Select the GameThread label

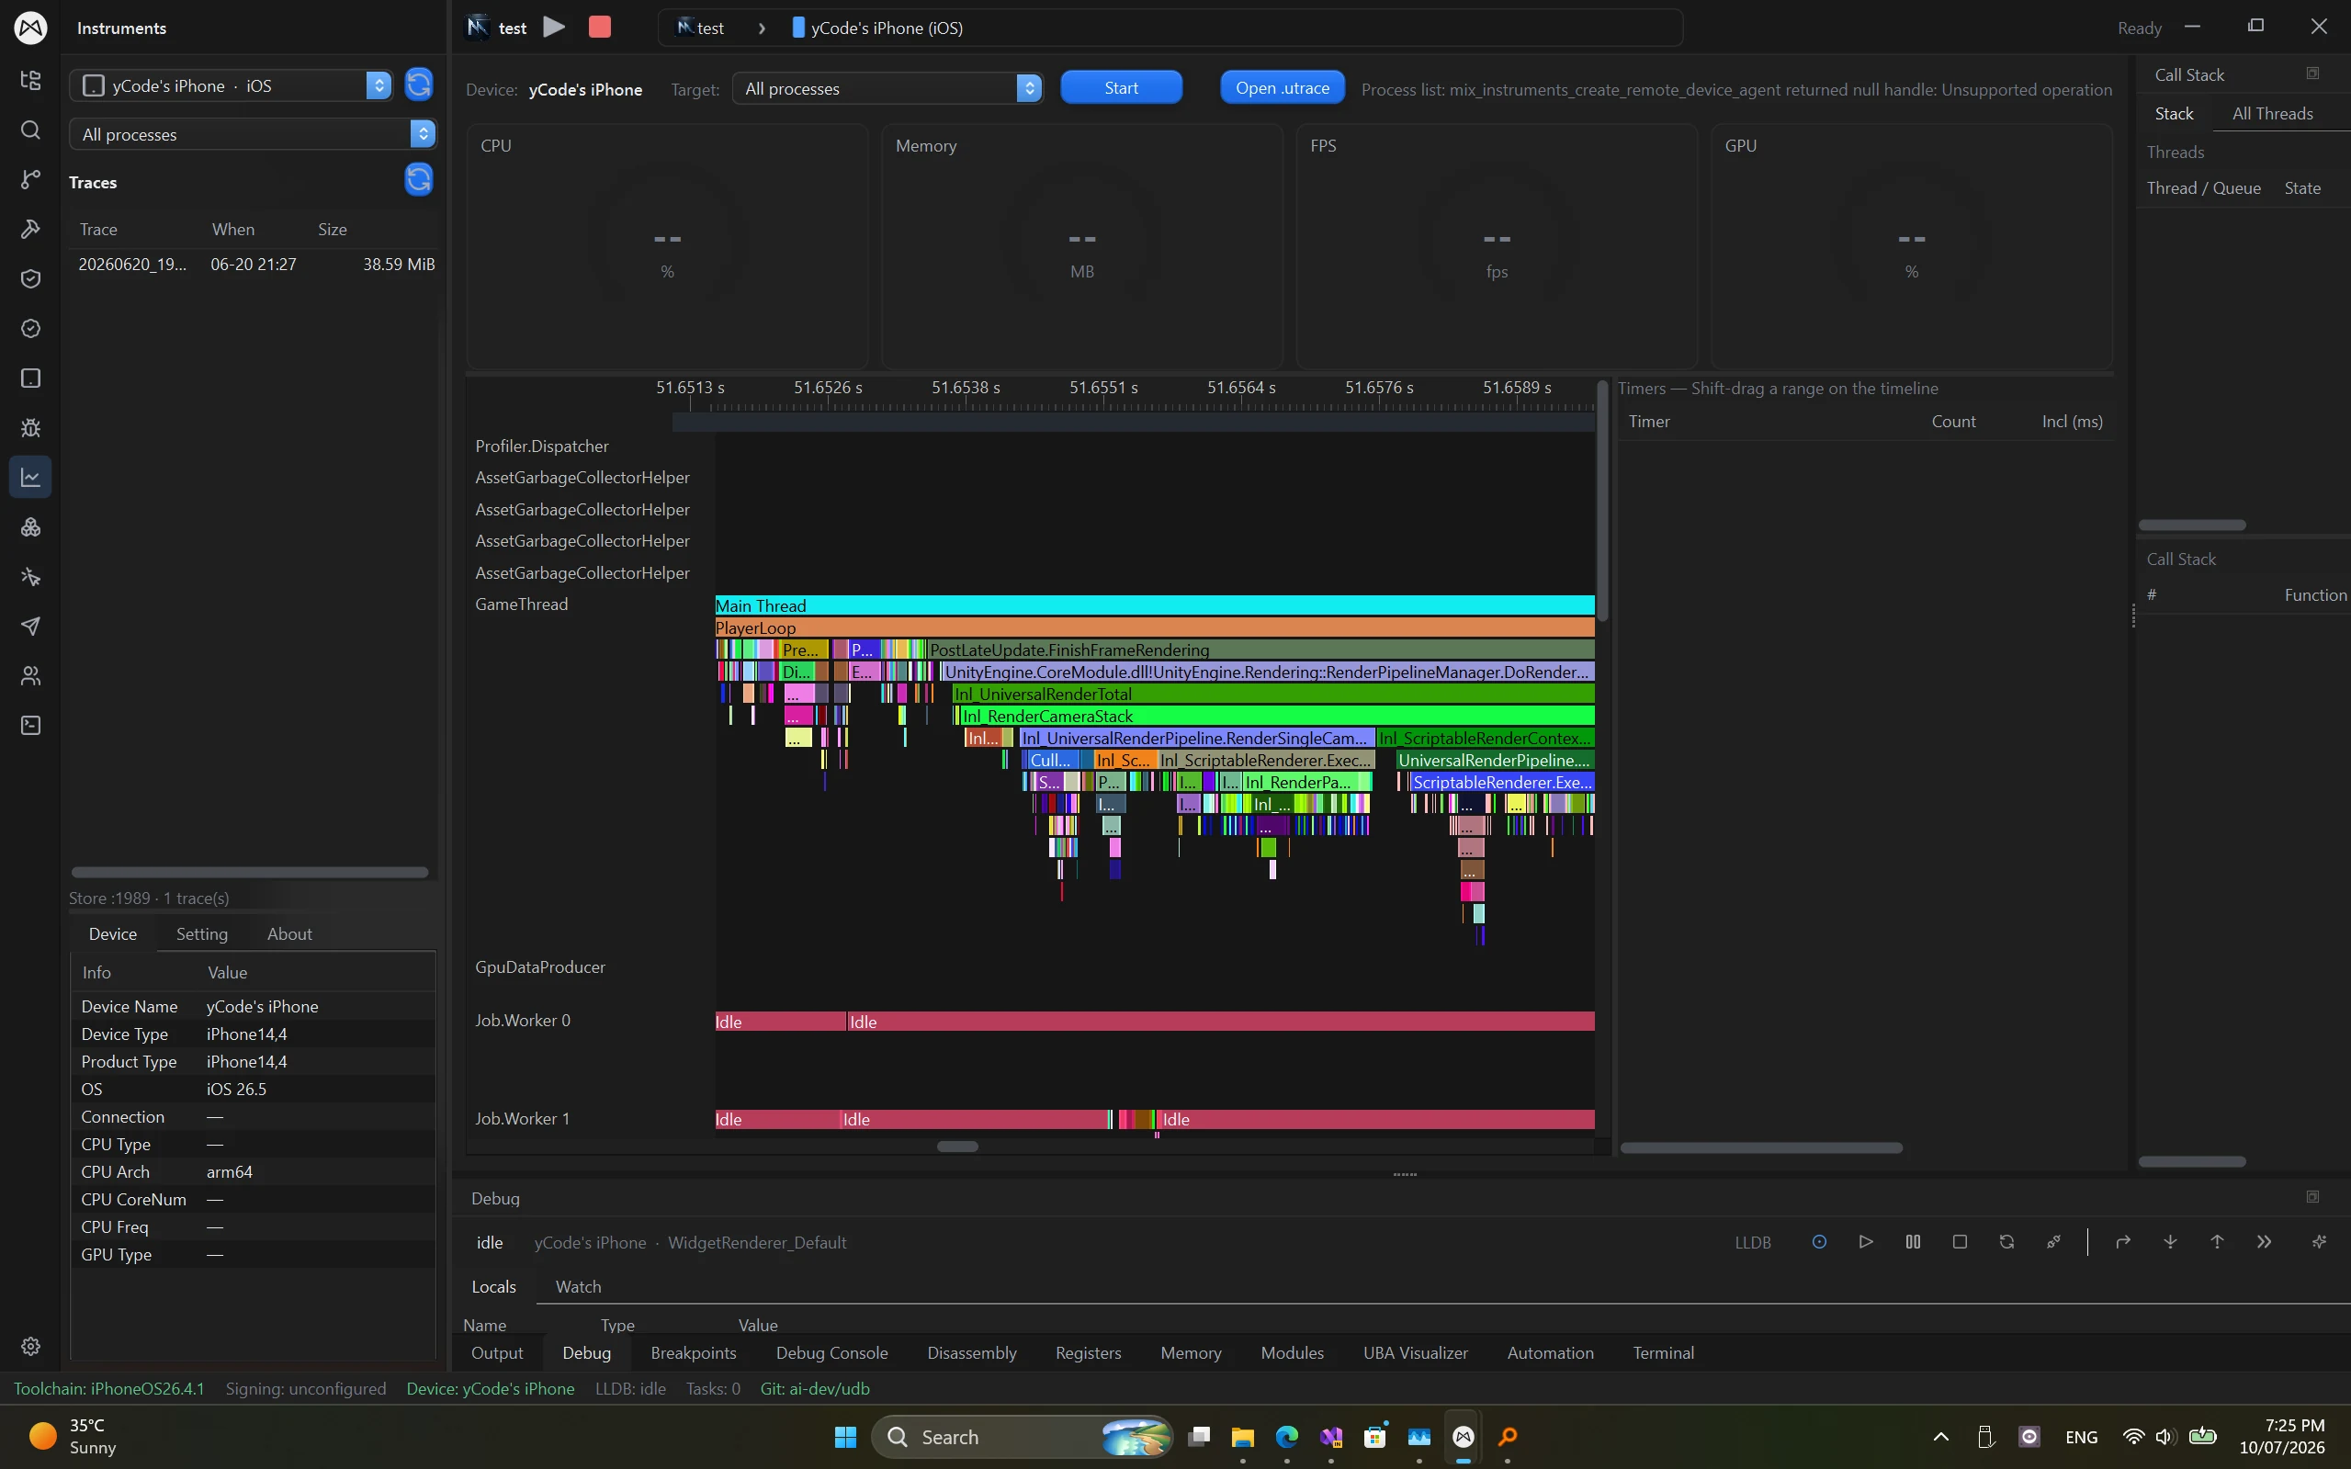click(x=522, y=605)
